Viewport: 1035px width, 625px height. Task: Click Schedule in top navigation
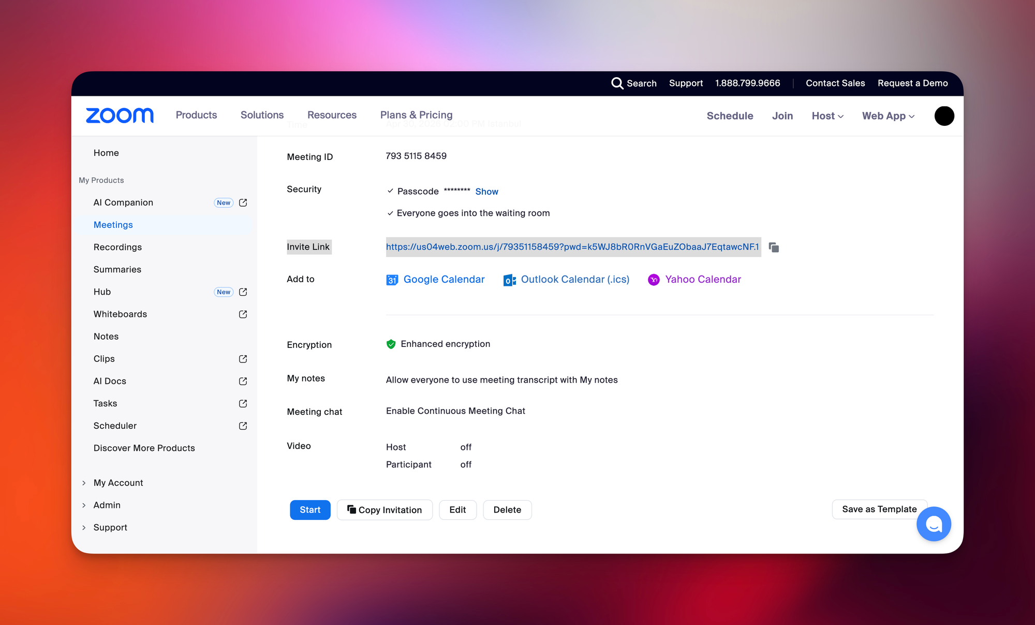[x=730, y=116]
